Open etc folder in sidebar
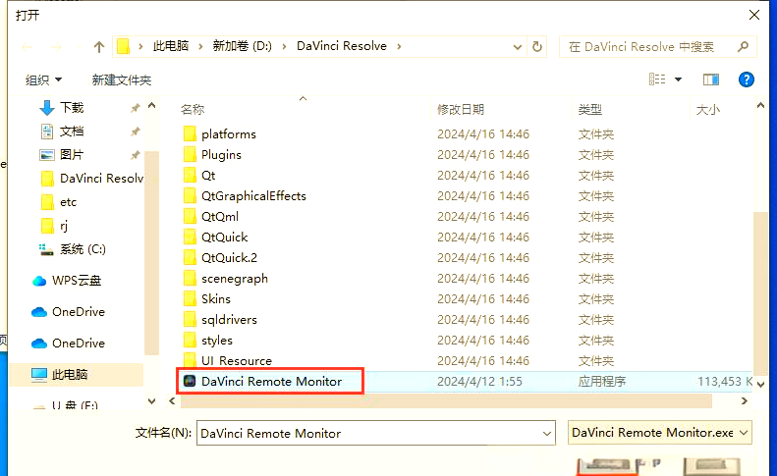Screen dimensions: 777x476 69,202
